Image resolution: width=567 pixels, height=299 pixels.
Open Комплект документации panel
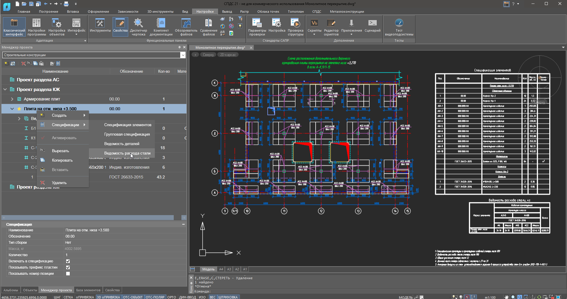(161, 27)
